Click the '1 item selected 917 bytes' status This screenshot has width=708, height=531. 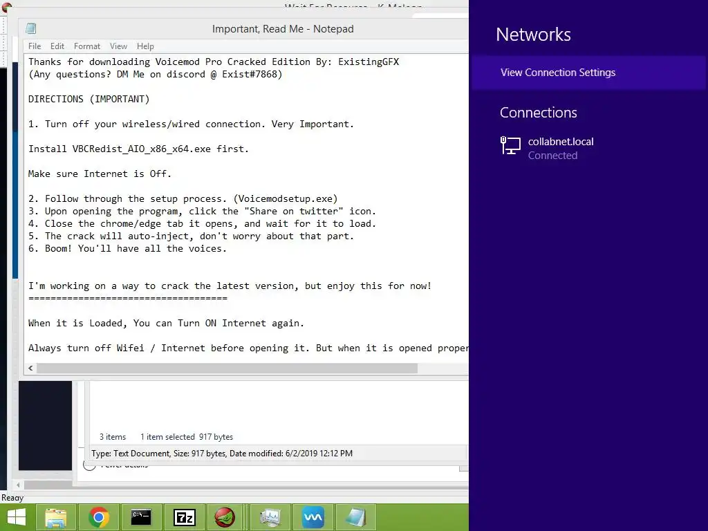[187, 437]
